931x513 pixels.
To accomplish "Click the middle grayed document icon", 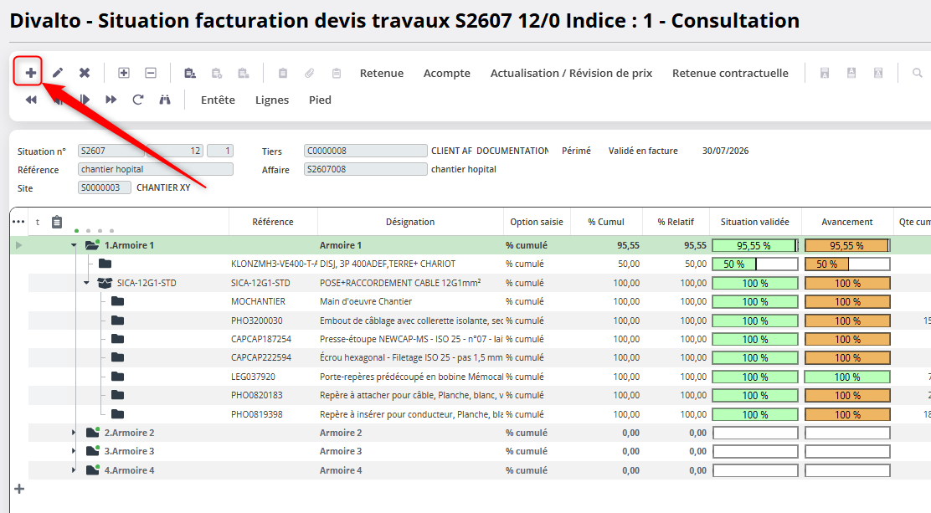I will click(851, 73).
